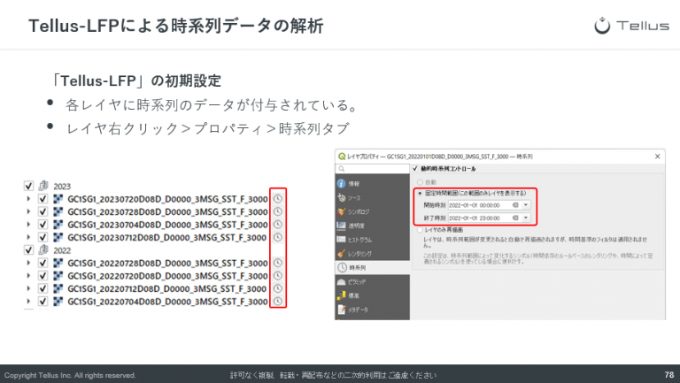Select the レイヤのみ再描画 radio button
680x383 pixels.
coord(420,230)
